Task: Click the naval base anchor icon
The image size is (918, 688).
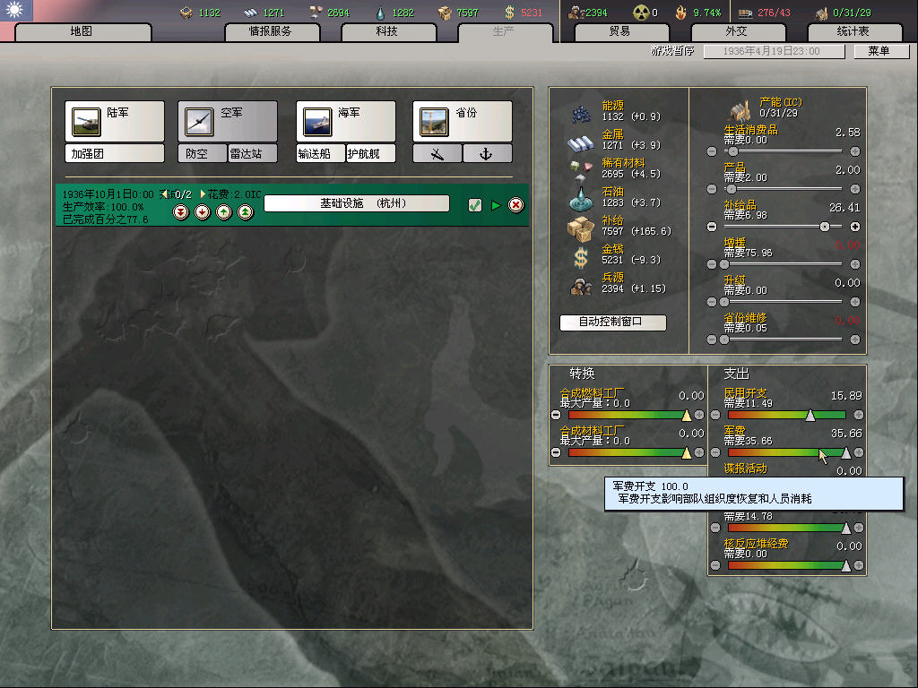Action: [x=487, y=154]
